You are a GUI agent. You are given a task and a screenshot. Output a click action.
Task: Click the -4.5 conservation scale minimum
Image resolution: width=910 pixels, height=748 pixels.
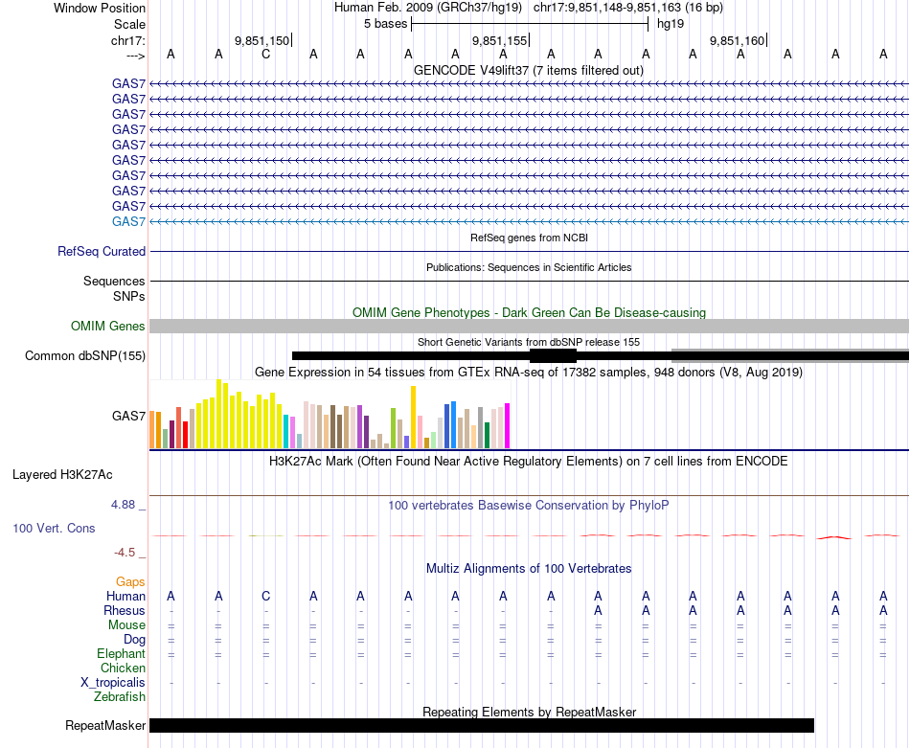click(x=125, y=553)
